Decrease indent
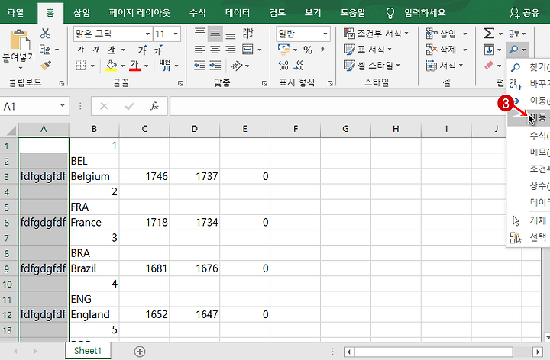Screen dimensions: 550x360 (199, 65)
